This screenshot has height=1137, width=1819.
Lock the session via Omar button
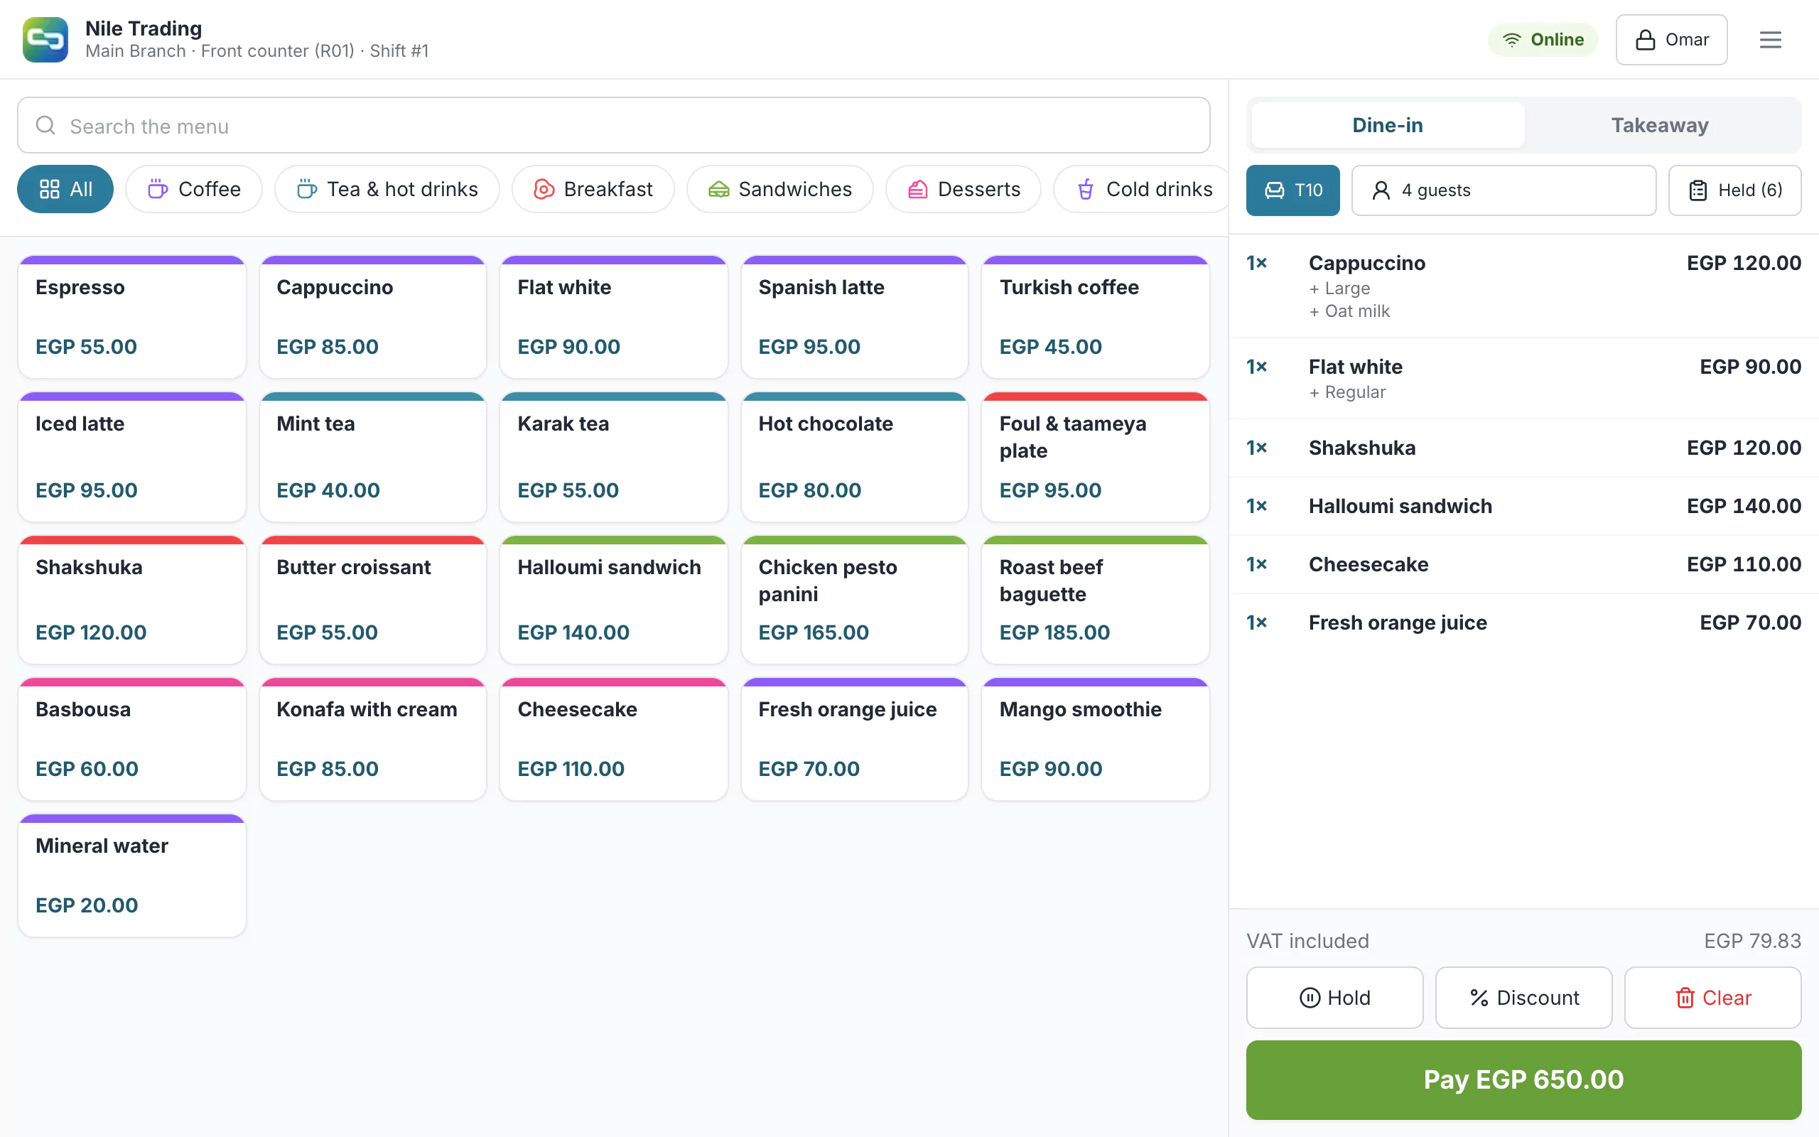1671,40
